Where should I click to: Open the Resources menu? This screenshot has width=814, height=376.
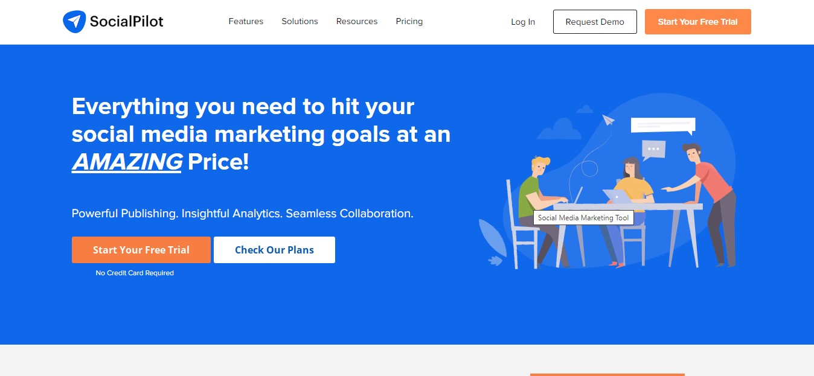click(x=357, y=21)
